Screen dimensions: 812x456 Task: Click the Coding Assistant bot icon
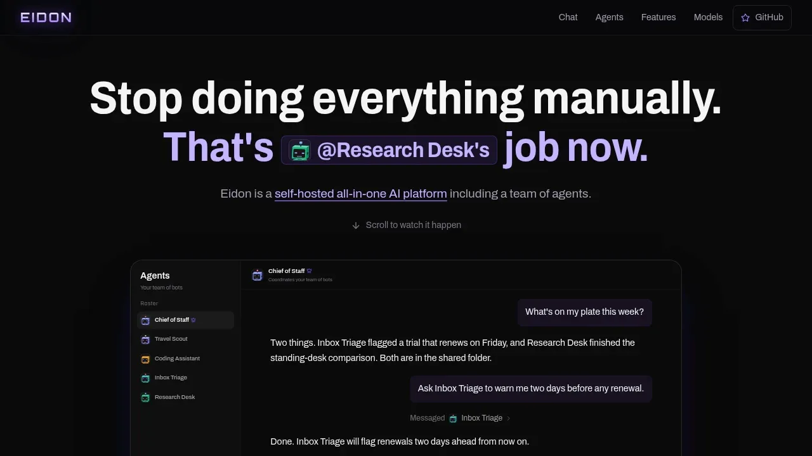click(145, 359)
